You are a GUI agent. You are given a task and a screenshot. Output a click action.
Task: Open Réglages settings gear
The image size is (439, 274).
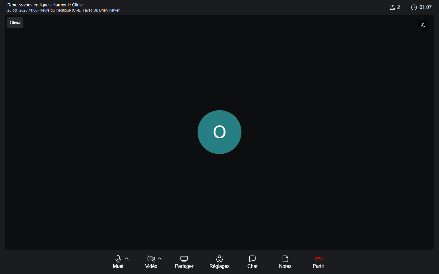(220, 262)
